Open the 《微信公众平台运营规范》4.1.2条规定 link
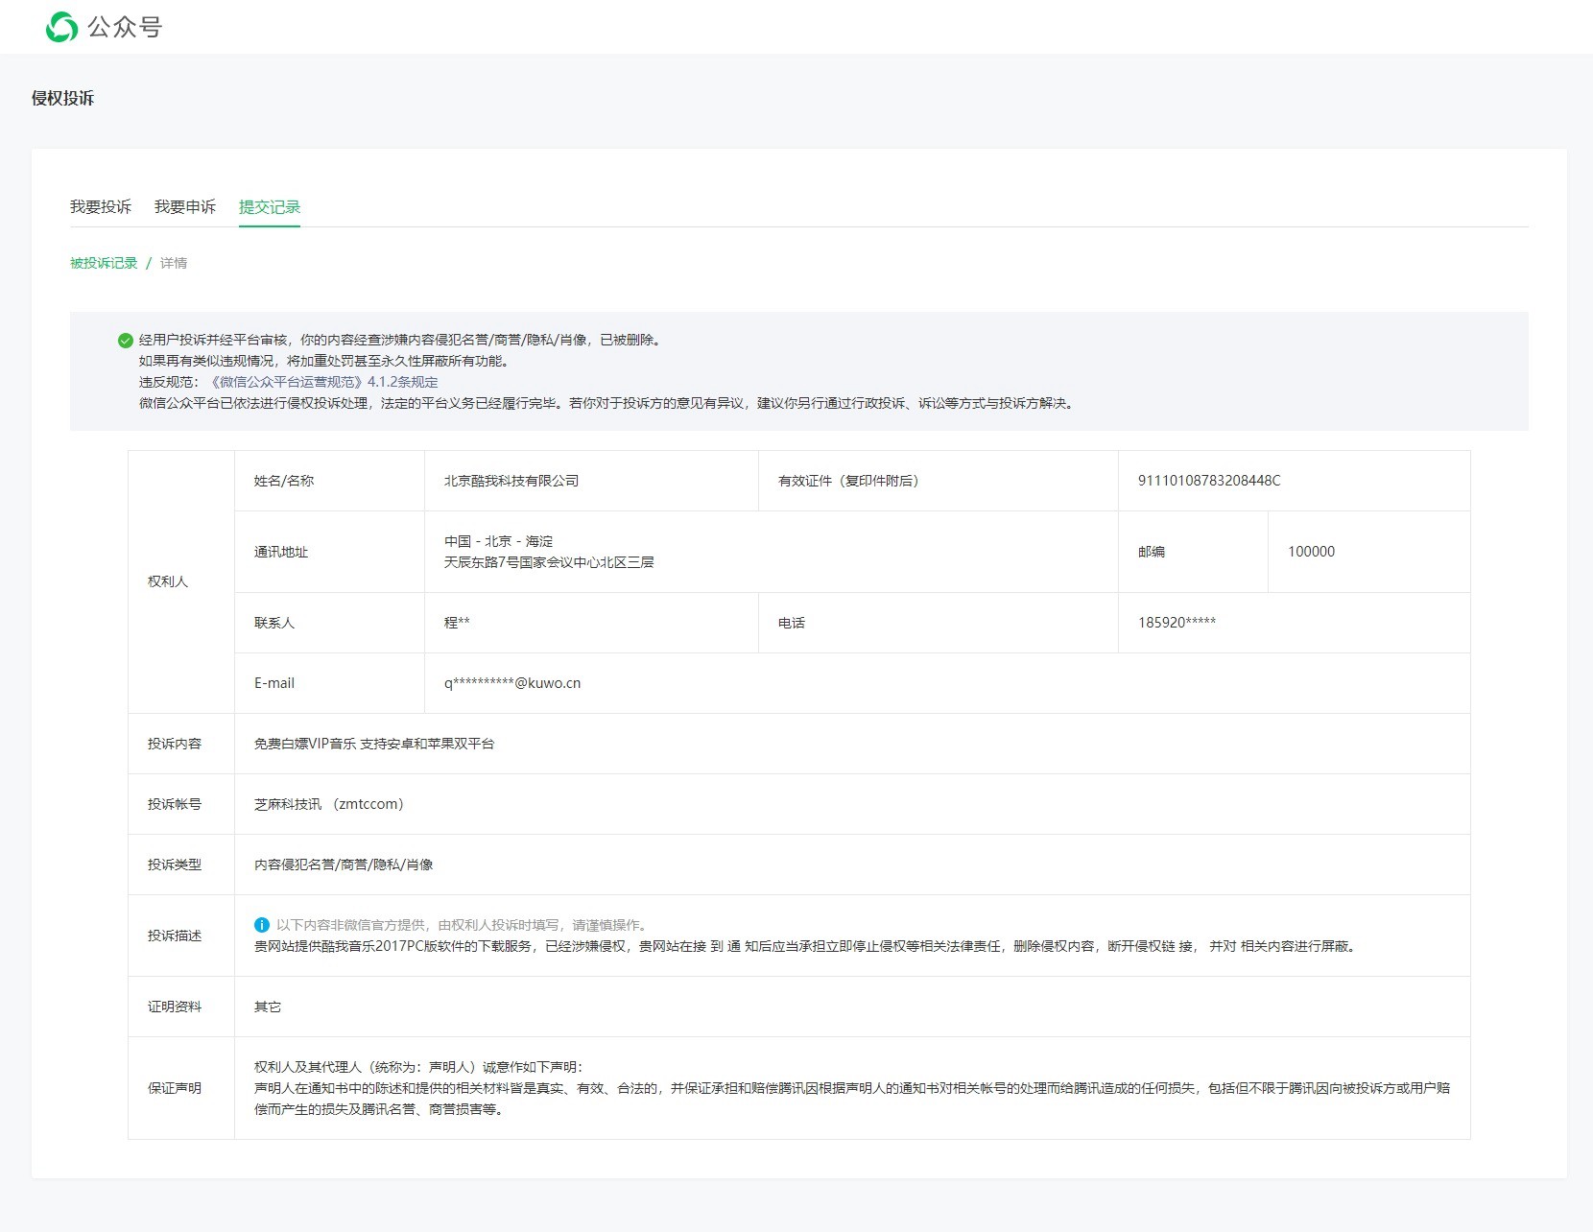 [x=322, y=382]
